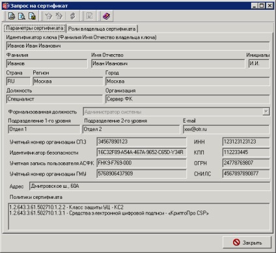Click the greyed refresh arrows icon

[x=73, y=16]
